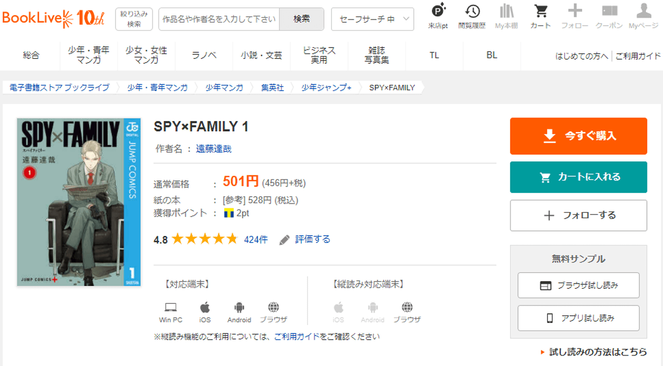Select the ラノベ category tab
Image resolution: width=663 pixels, height=366 pixels.
point(204,55)
